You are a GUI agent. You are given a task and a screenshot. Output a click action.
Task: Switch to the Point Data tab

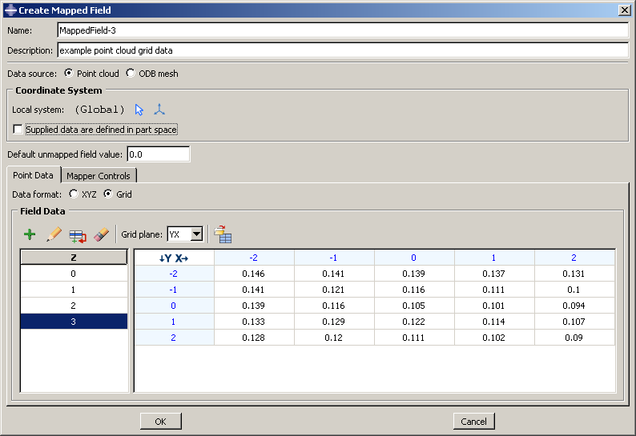(34, 175)
